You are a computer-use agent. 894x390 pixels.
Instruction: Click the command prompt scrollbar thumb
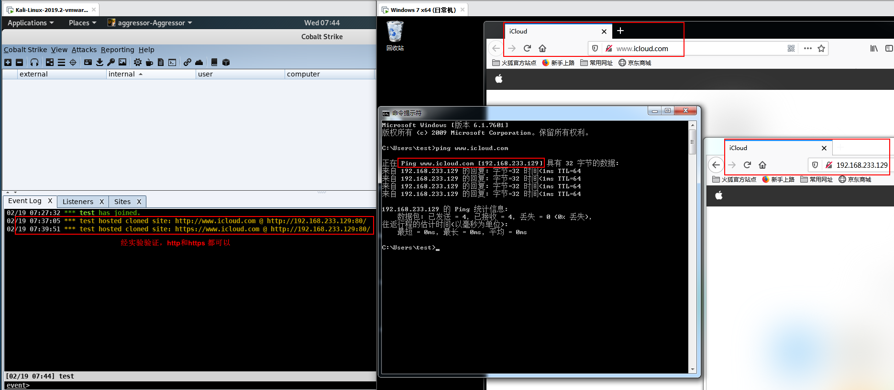click(692, 142)
